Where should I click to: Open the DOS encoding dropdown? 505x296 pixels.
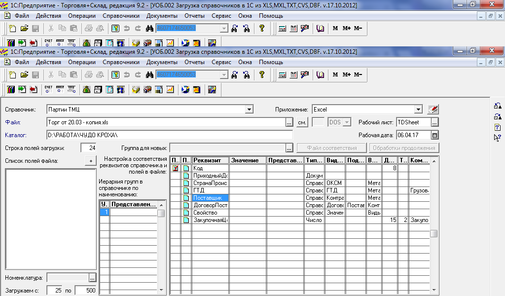[x=347, y=122]
